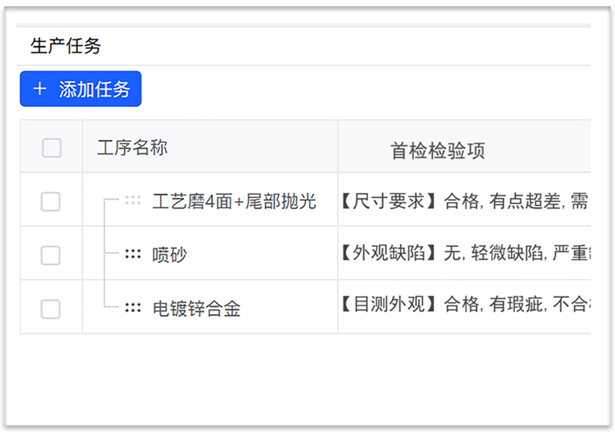
Task: Click the 添加任务 button
Action: [x=80, y=89]
